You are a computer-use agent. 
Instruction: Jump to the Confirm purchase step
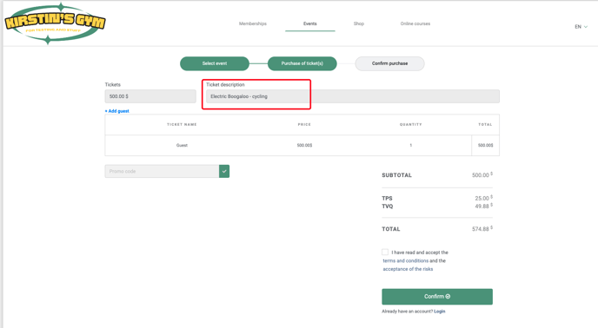389,63
